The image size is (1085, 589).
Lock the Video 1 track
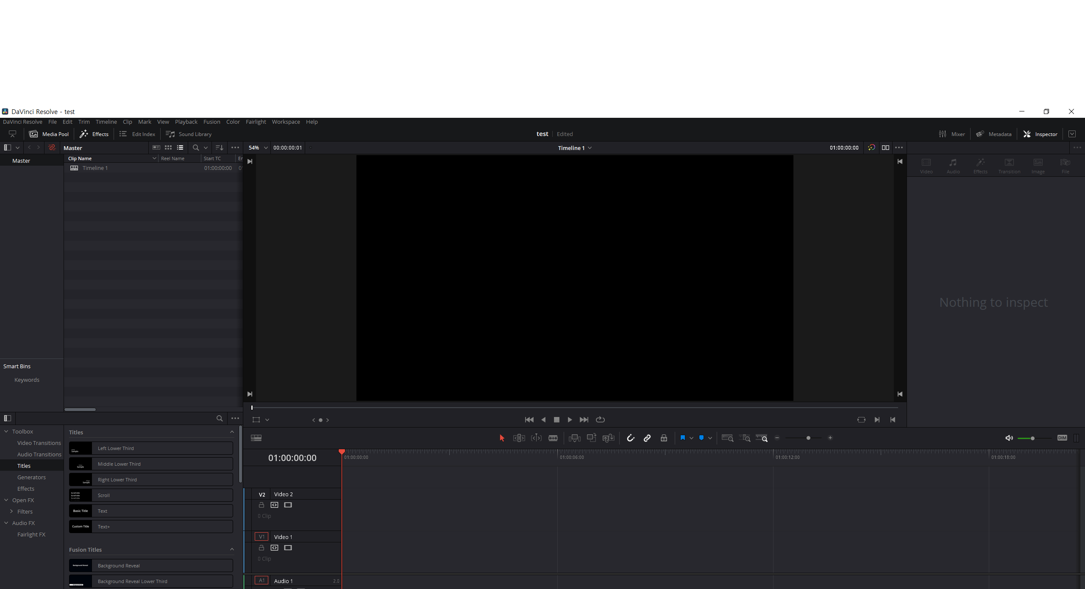click(261, 547)
